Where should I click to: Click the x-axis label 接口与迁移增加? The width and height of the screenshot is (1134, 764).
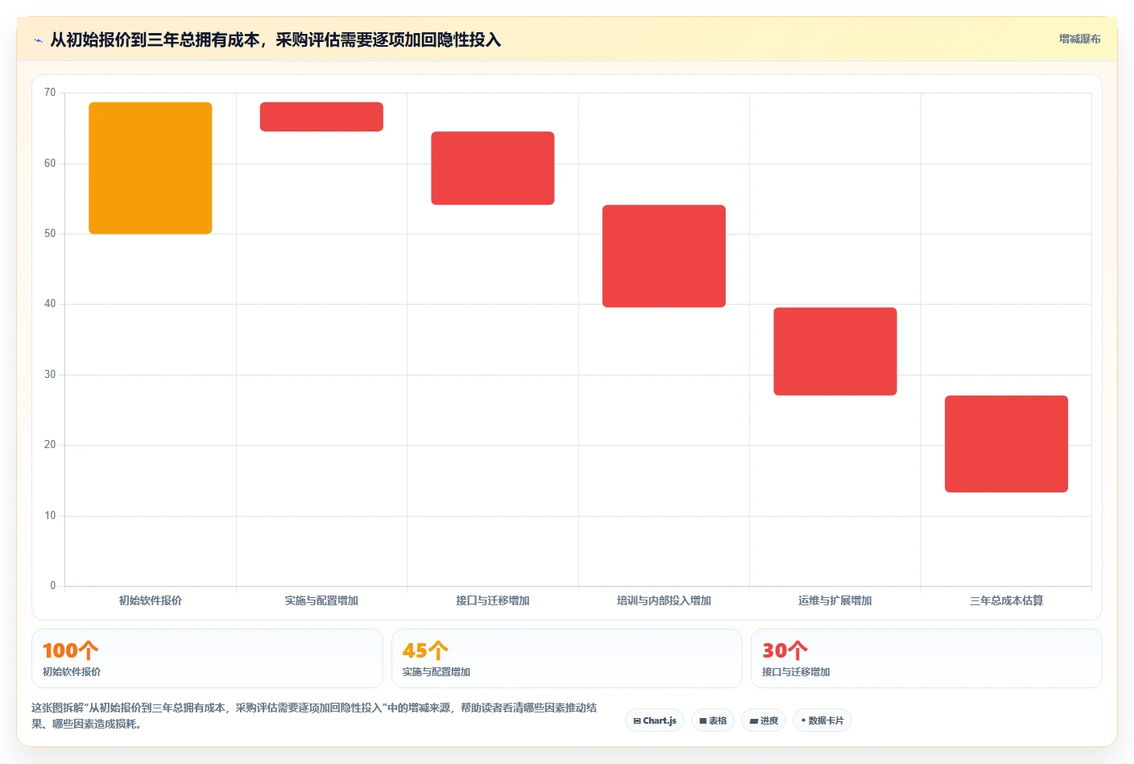(x=493, y=600)
